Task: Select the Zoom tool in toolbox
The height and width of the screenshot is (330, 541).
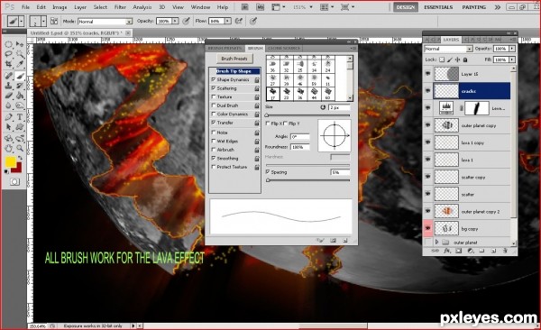Action: (x=20, y=149)
